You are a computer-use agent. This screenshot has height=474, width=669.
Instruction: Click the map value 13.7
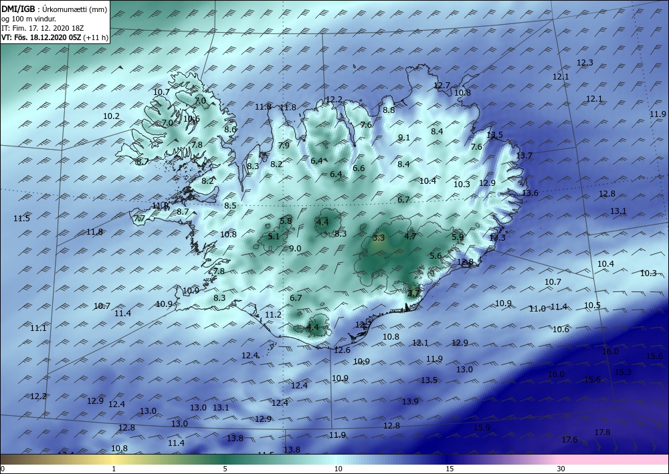[524, 156]
